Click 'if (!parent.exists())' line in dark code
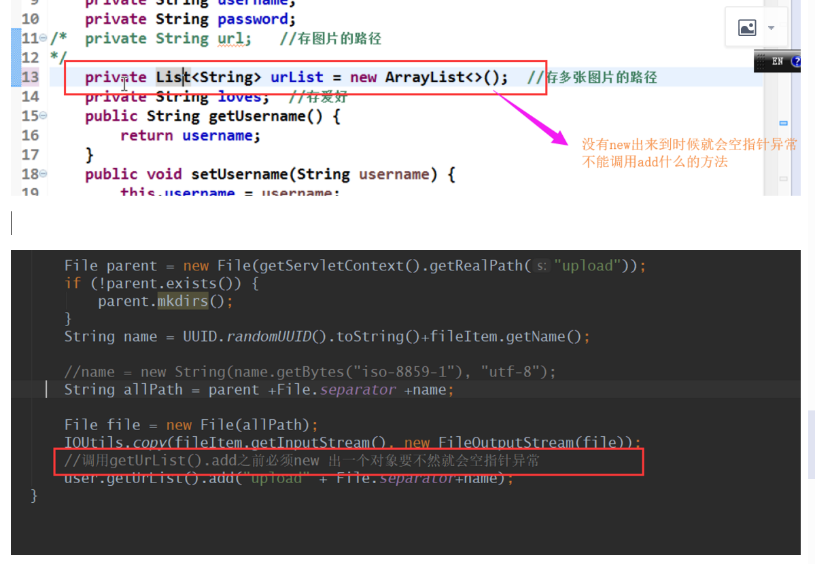The image size is (815, 564). (x=161, y=283)
